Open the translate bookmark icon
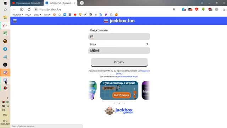227x128 pixels. point(101,15)
